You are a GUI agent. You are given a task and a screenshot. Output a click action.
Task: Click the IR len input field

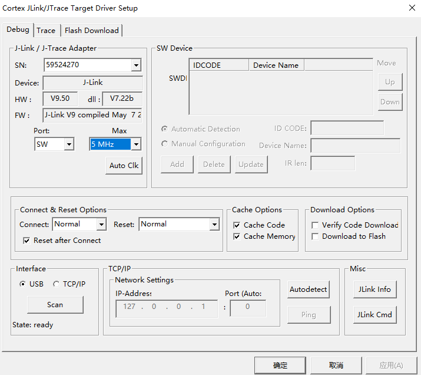[333, 163]
